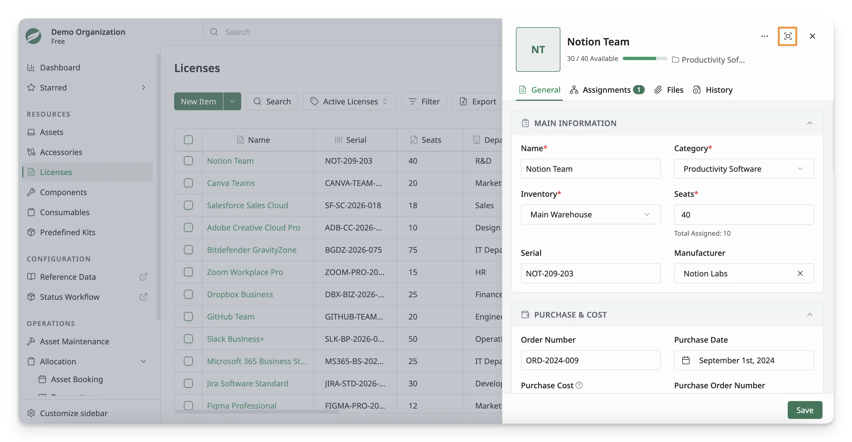The height and width of the screenshot is (442, 852).
Task: Tick the Zoom Workplace Pro checkbox
Action: [x=188, y=272]
